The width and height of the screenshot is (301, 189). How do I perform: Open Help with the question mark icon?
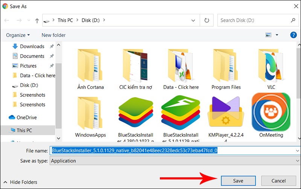(293, 35)
